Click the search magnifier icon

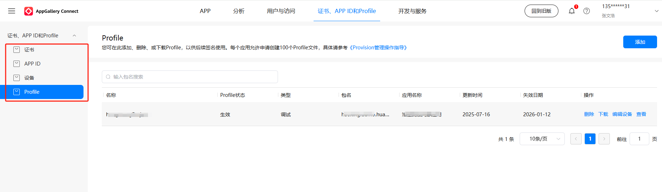pyautogui.click(x=108, y=77)
